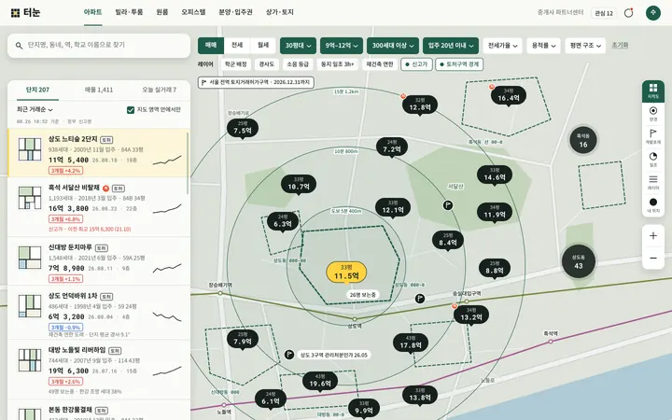Click the 19.6억 map price marker
This screenshot has height=420, width=672.
[x=320, y=381]
